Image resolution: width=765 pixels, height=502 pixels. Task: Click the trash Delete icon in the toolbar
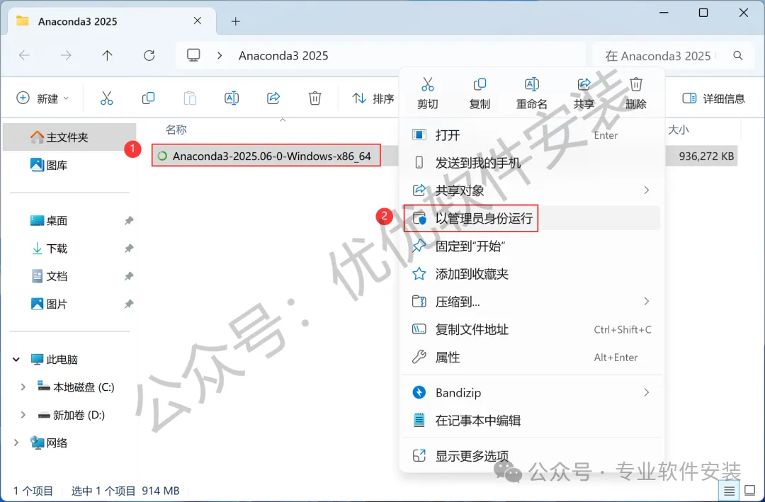tap(314, 98)
